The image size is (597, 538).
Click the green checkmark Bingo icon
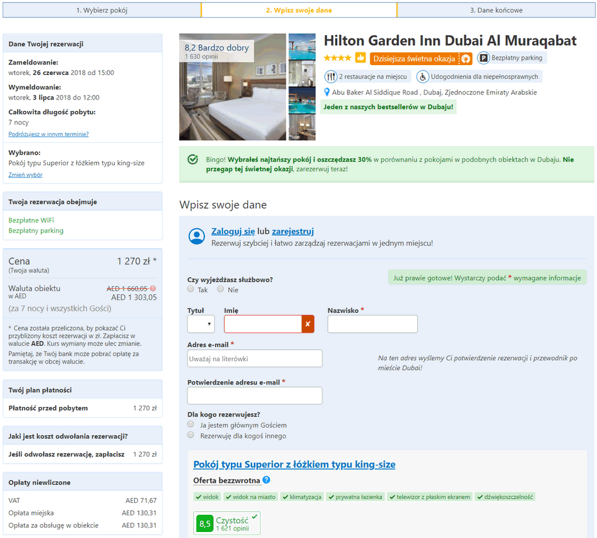[192, 159]
